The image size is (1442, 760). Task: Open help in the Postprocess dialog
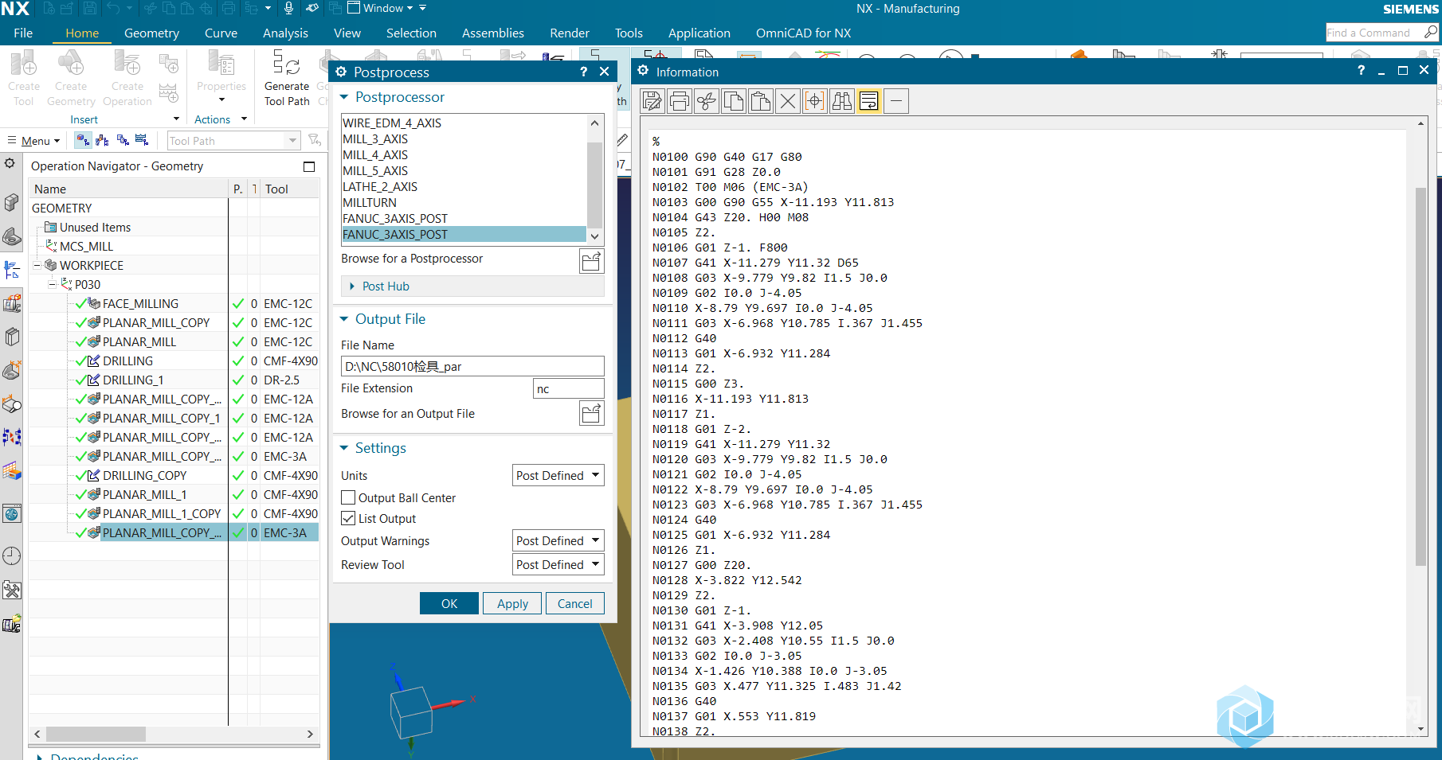coord(584,72)
